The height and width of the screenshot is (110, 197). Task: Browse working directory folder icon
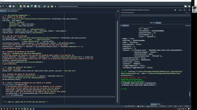point(186,6)
